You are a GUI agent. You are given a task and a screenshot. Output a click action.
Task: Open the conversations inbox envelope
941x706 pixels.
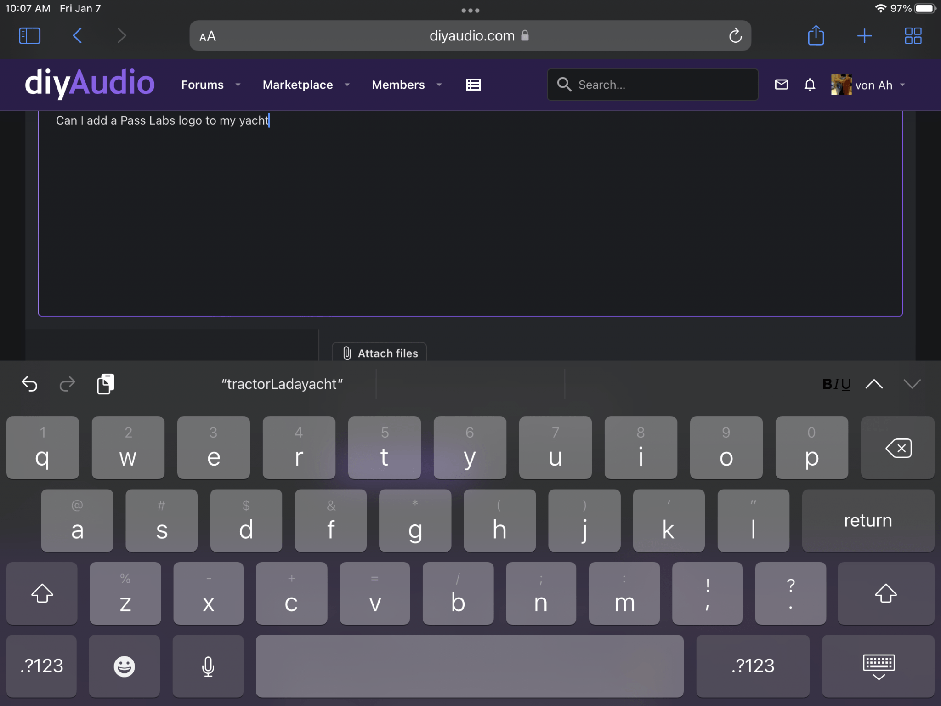pos(781,85)
